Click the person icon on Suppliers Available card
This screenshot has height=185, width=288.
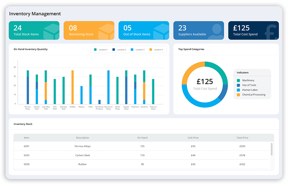[216, 31]
